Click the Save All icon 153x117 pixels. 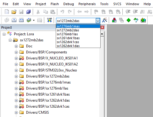(28, 12)
